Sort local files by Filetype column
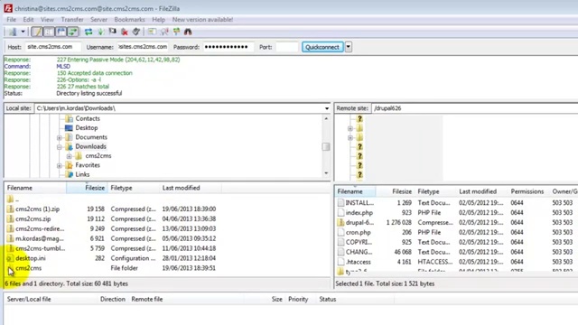This screenshot has width=578, height=325. point(134,188)
